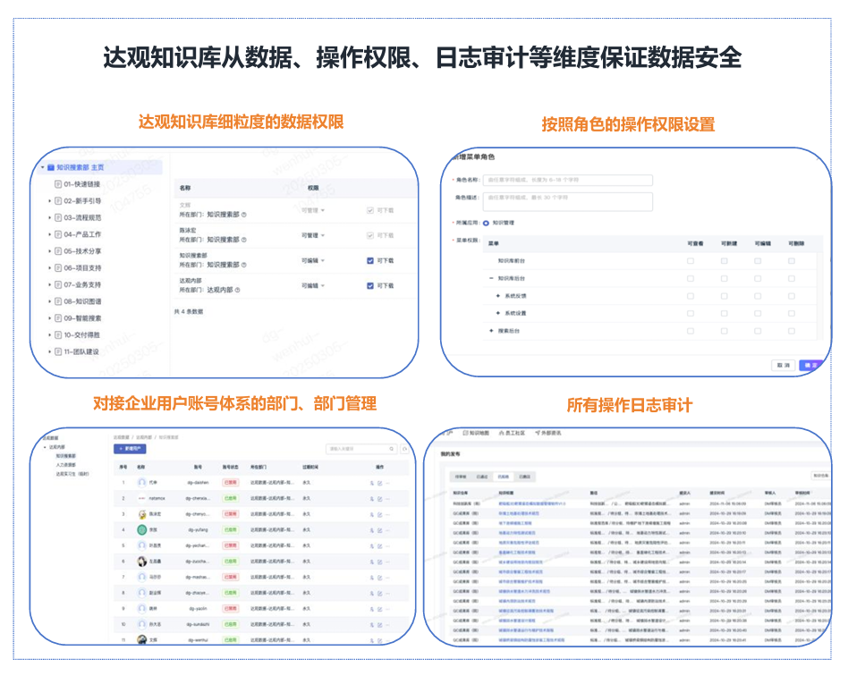The height and width of the screenshot is (676, 848).
Task: Click the avatar of user dg-yufang
Action: (142, 530)
